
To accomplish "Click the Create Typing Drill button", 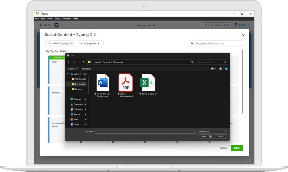I will point(60,43).
